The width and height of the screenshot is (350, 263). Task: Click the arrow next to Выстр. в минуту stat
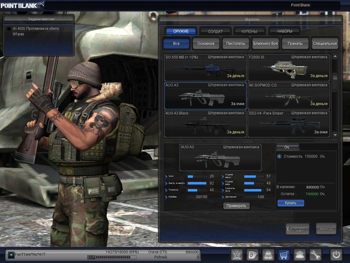pos(166,184)
